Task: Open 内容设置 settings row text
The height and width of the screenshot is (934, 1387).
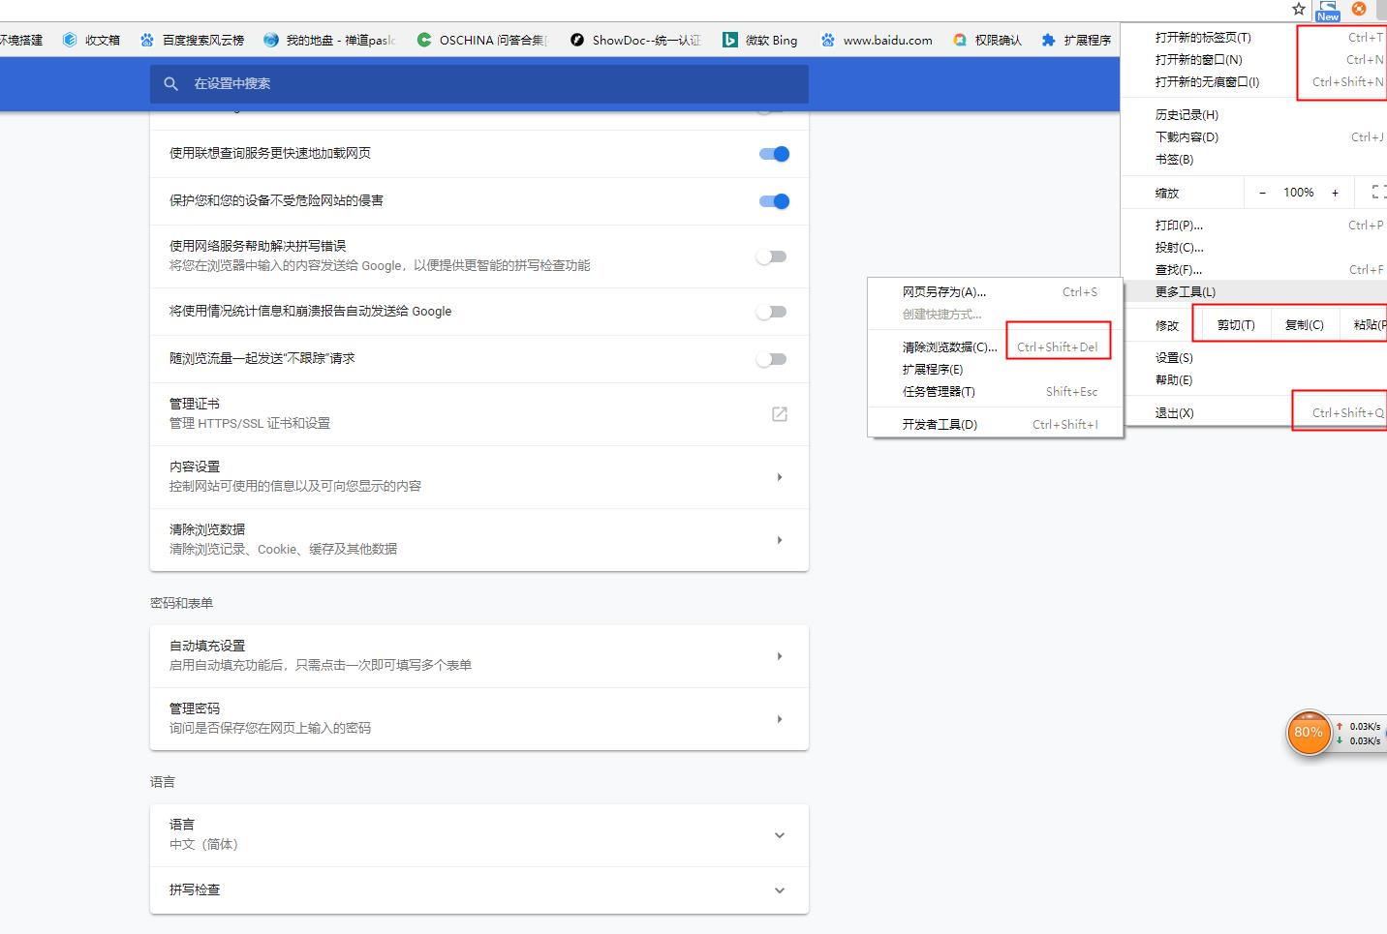Action: (x=195, y=467)
